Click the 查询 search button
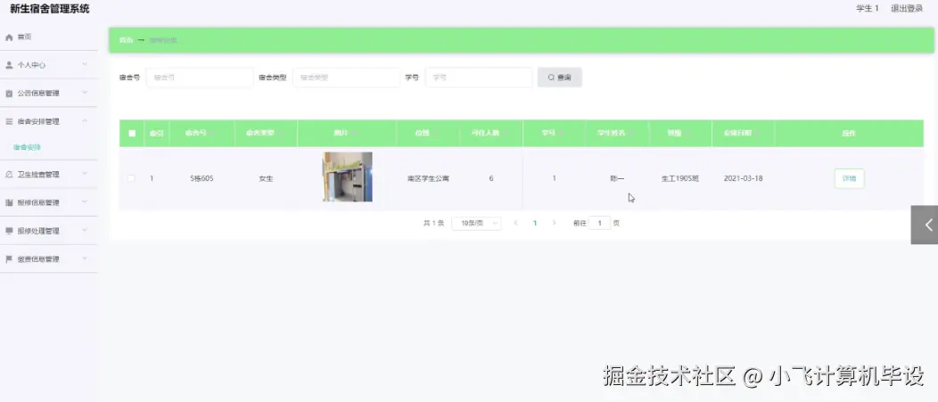The height and width of the screenshot is (402, 938). [x=559, y=78]
